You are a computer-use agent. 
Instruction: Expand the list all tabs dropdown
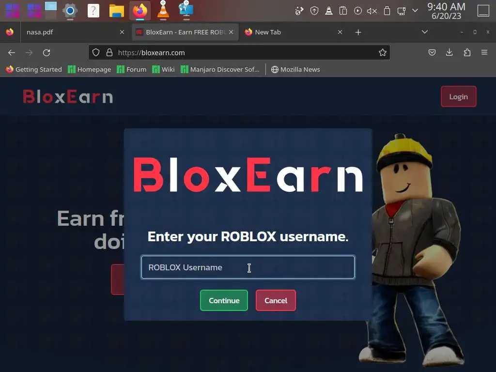click(x=425, y=32)
